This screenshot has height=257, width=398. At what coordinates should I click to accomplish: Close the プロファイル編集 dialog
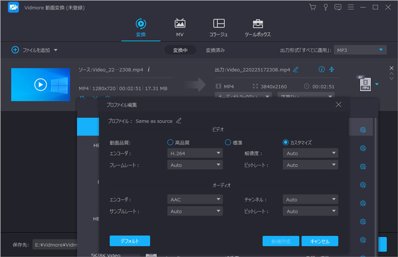[338, 104]
